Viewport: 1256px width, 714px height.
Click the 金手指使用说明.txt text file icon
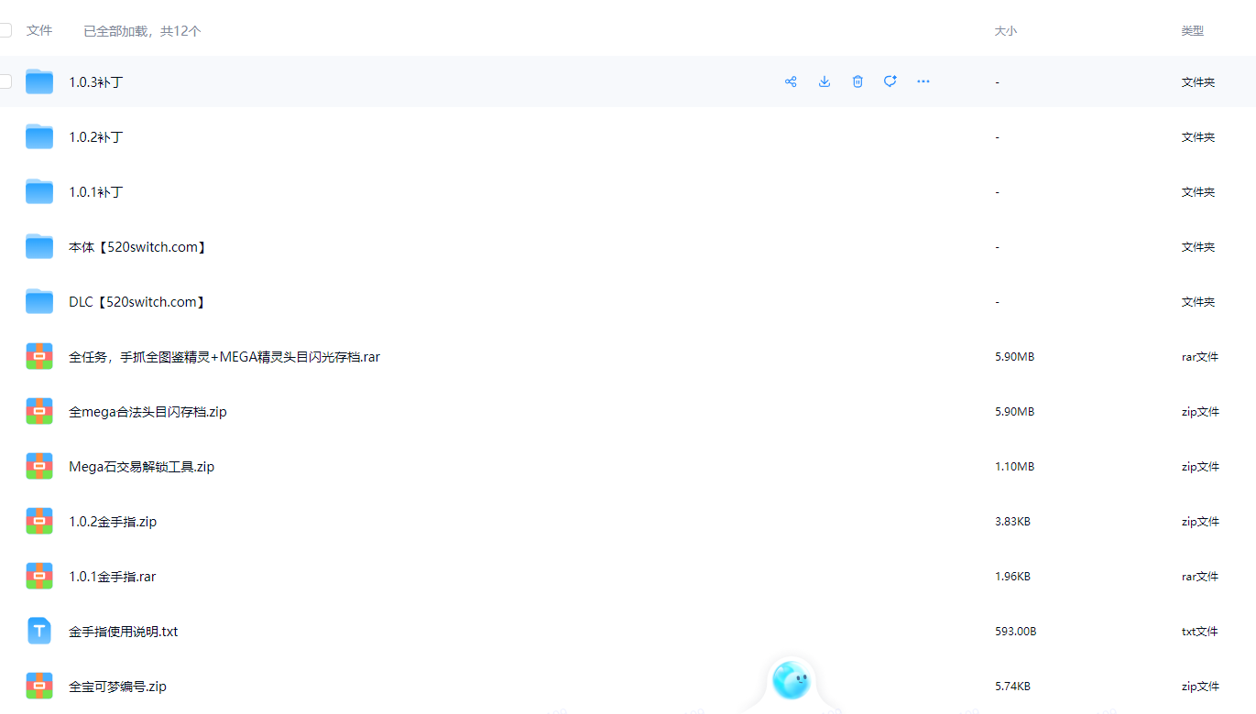pyautogui.click(x=39, y=632)
